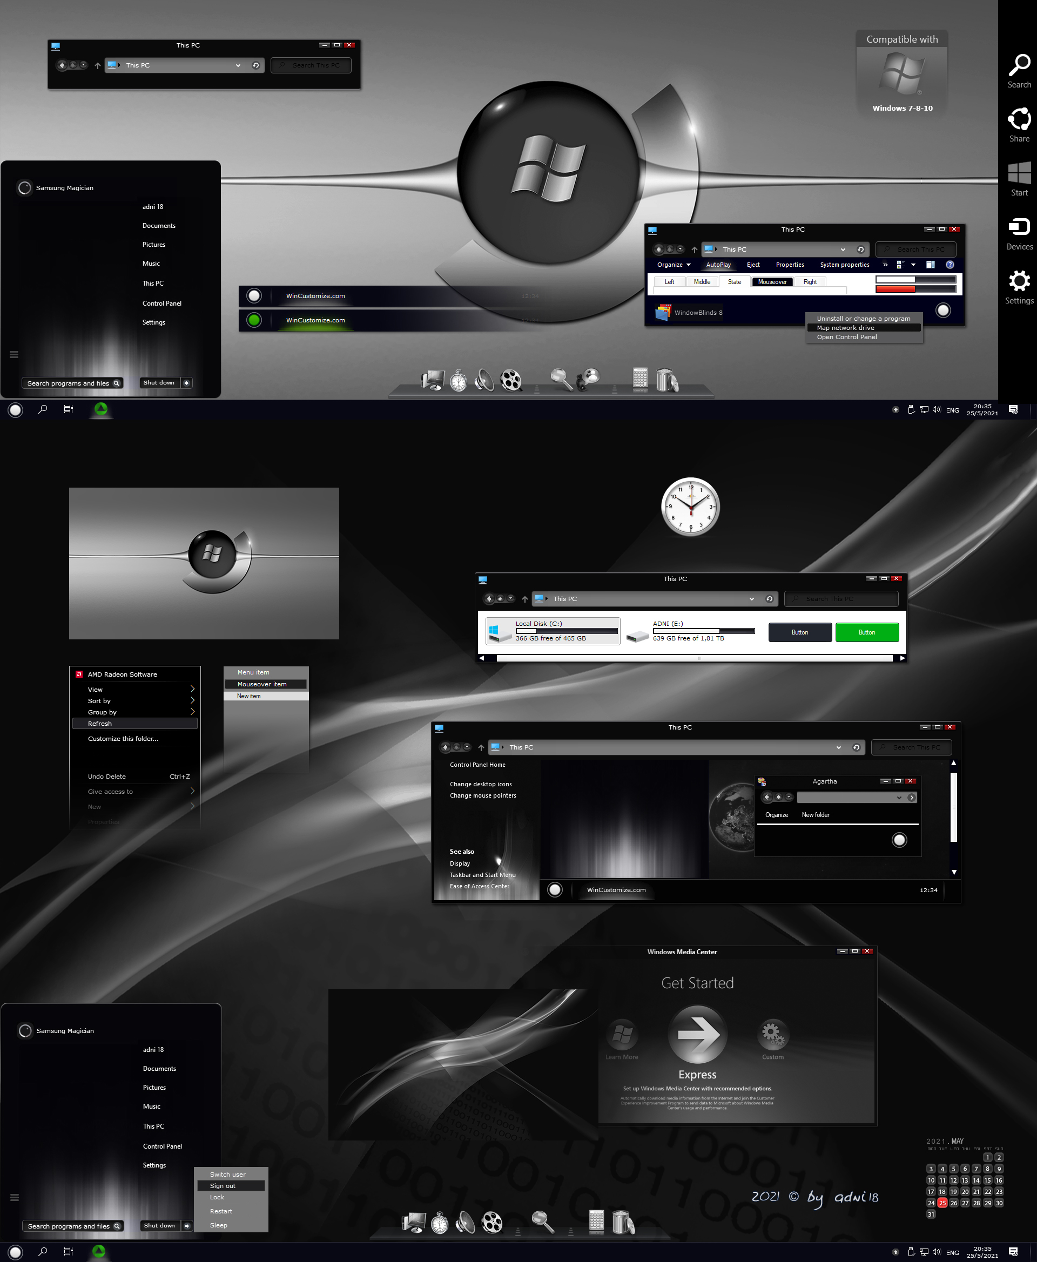Select the white radio button beside WinCustomize.com
The width and height of the screenshot is (1037, 1262).
(254, 295)
